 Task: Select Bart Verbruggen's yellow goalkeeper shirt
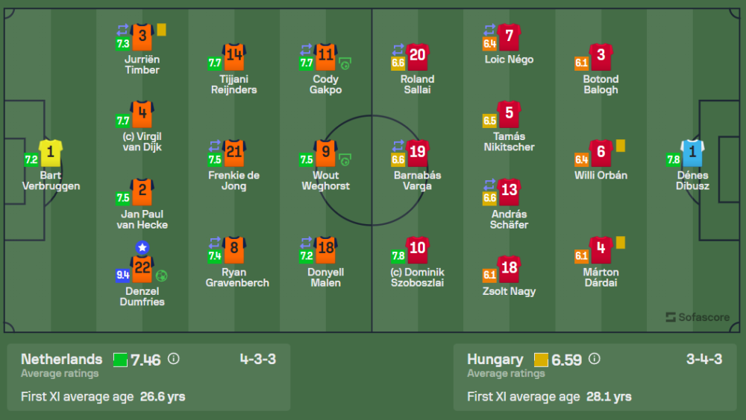coord(51,153)
